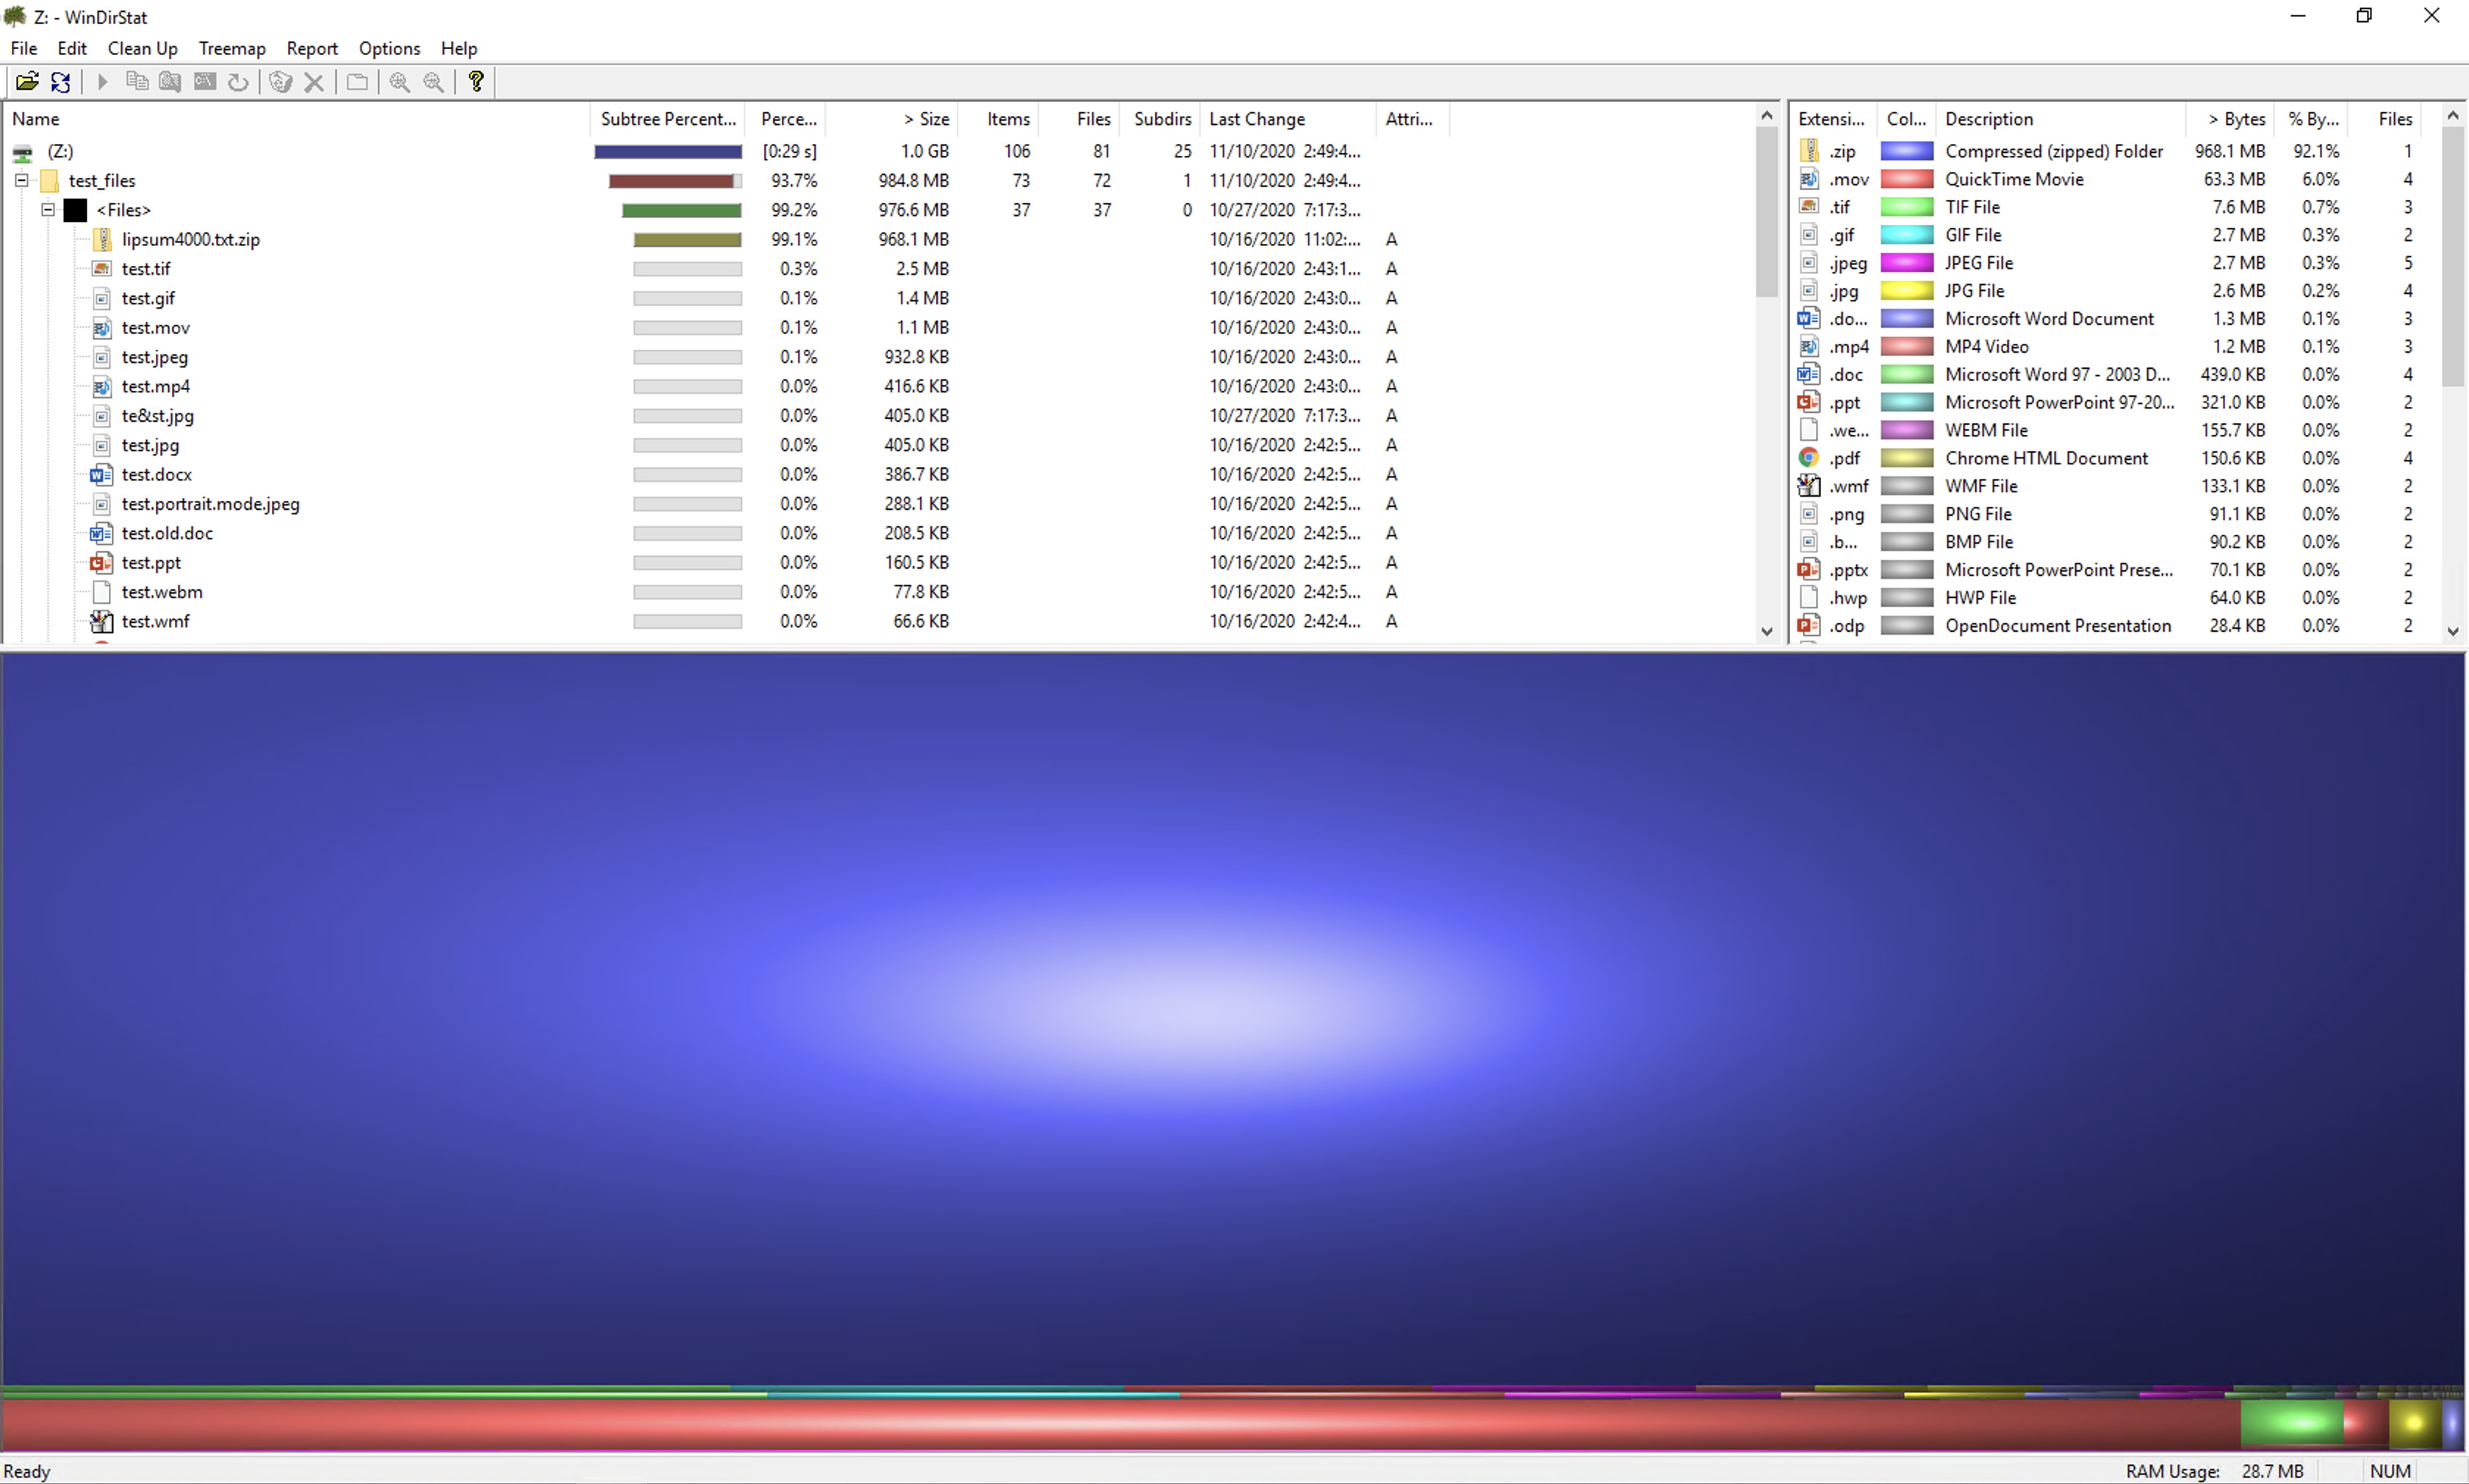The height and width of the screenshot is (1484, 2469).
Task: Select the test.old.doc file
Action: 167,534
